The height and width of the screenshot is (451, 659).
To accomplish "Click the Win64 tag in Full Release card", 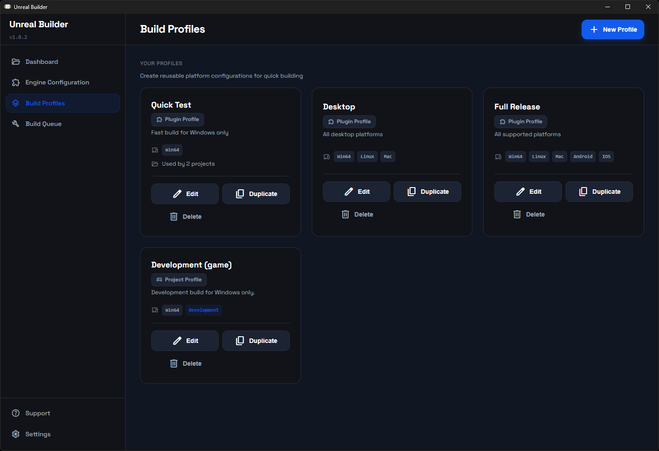I will [515, 157].
